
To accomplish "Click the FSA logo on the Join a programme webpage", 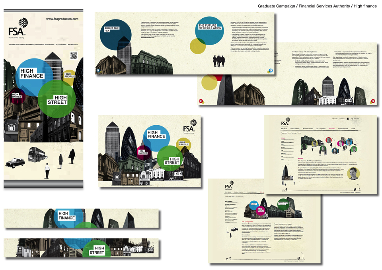I will pos(229,186).
